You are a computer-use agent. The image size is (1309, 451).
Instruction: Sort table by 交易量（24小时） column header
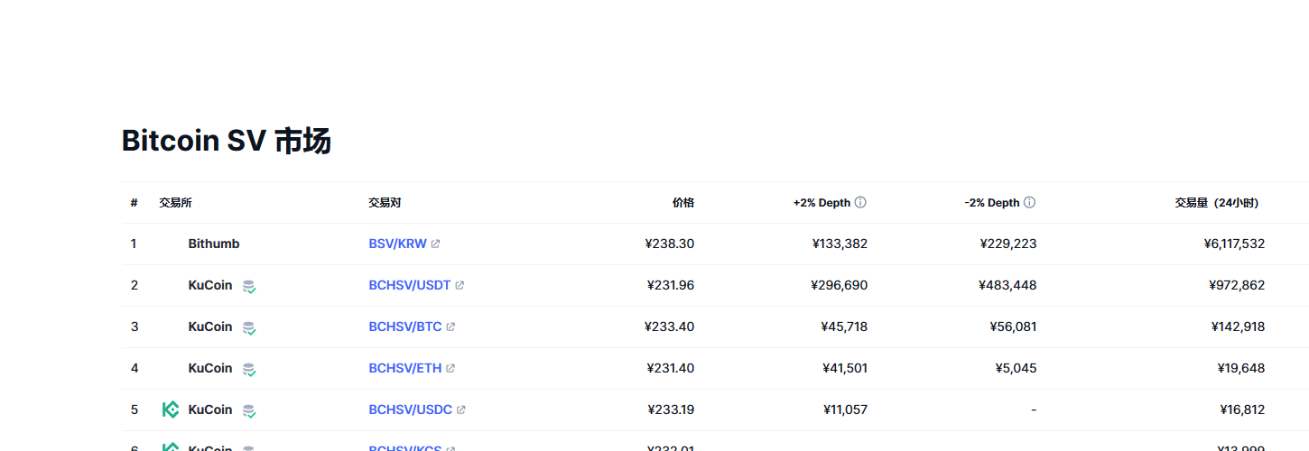click(1216, 203)
